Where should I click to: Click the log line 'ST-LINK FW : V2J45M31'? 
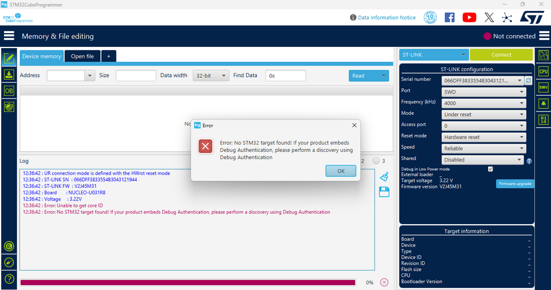(x=60, y=186)
